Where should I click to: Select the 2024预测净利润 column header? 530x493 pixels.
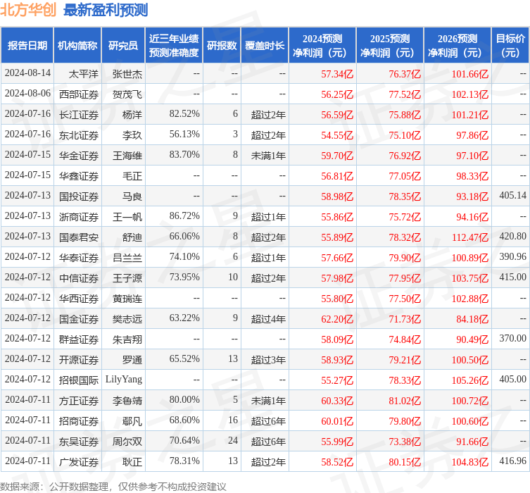[x=322, y=45]
